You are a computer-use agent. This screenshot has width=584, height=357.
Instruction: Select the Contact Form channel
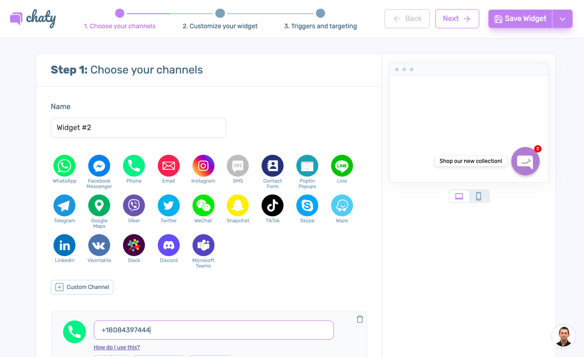273,166
